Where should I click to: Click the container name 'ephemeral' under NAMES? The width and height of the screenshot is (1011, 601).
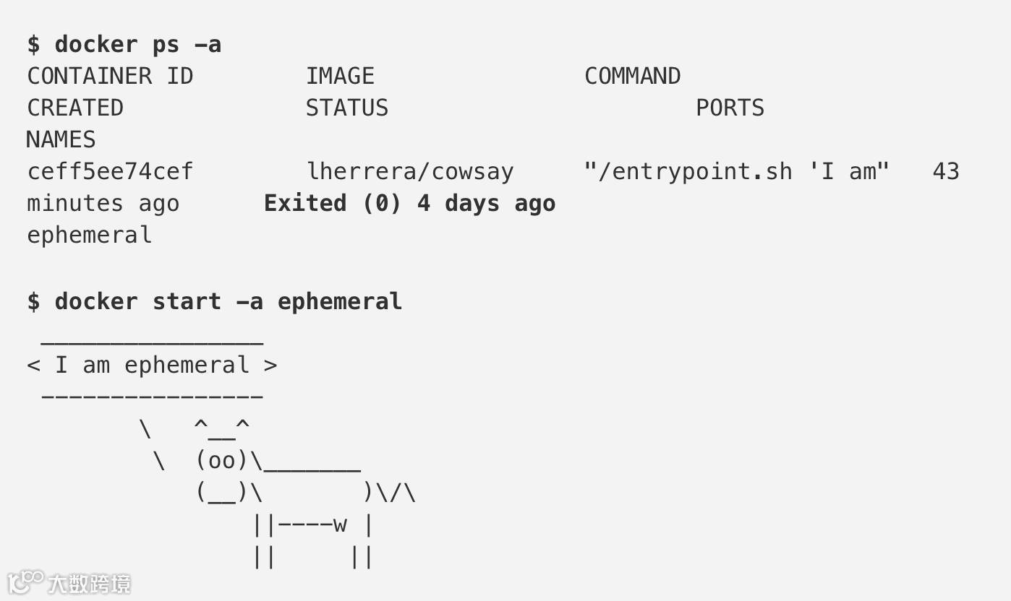coord(89,235)
